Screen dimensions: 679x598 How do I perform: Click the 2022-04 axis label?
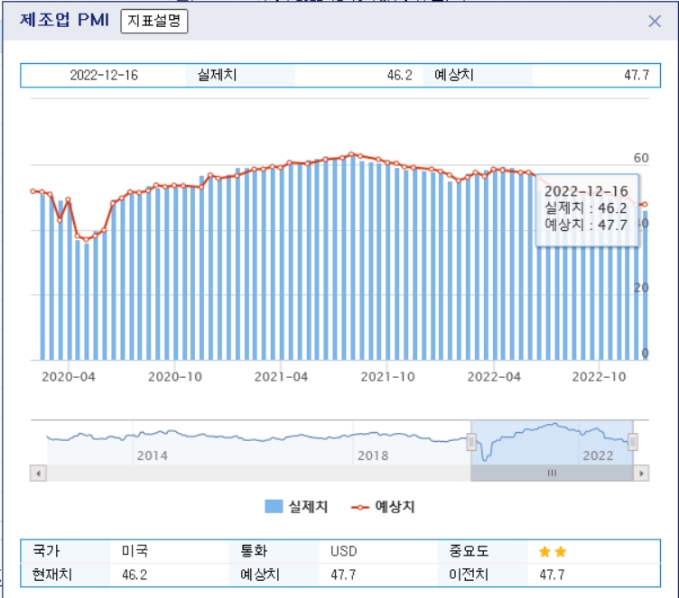(x=494, y=377)
